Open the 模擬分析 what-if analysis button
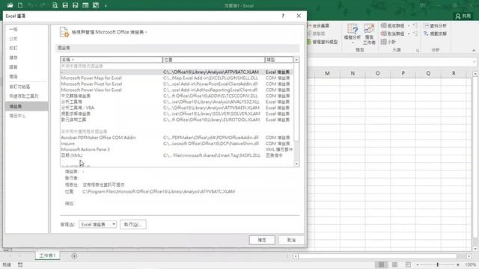The width and height of the screenshot is (479, 269). point(353,33)
